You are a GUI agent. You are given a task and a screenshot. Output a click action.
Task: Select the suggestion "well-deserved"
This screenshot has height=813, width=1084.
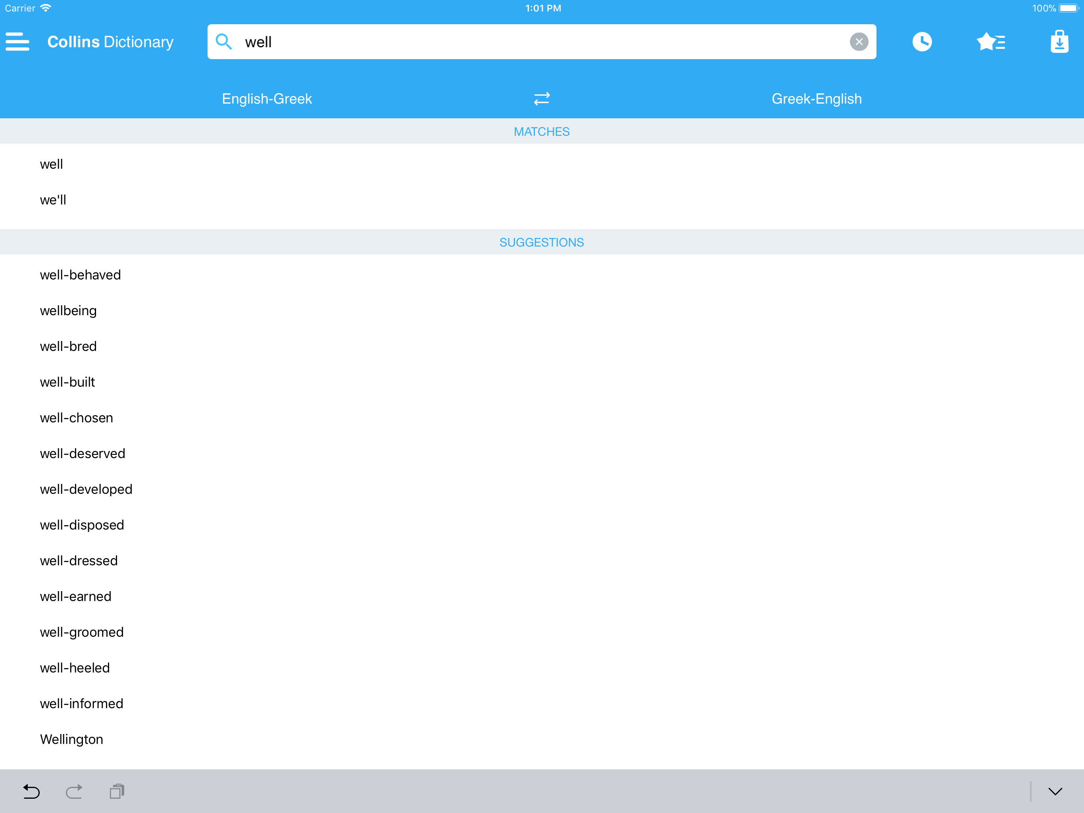82,454
